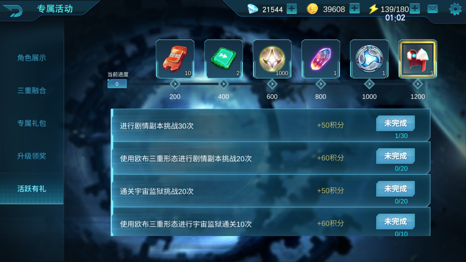466x262 pixels.
Task: Select the purple crystal reward
Action: point(321,59)
